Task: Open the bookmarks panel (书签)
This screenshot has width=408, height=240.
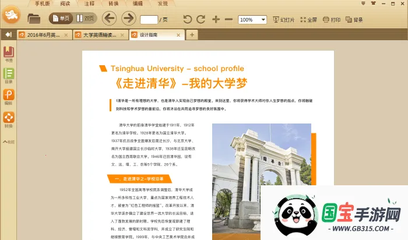Action: click(9, 54)
